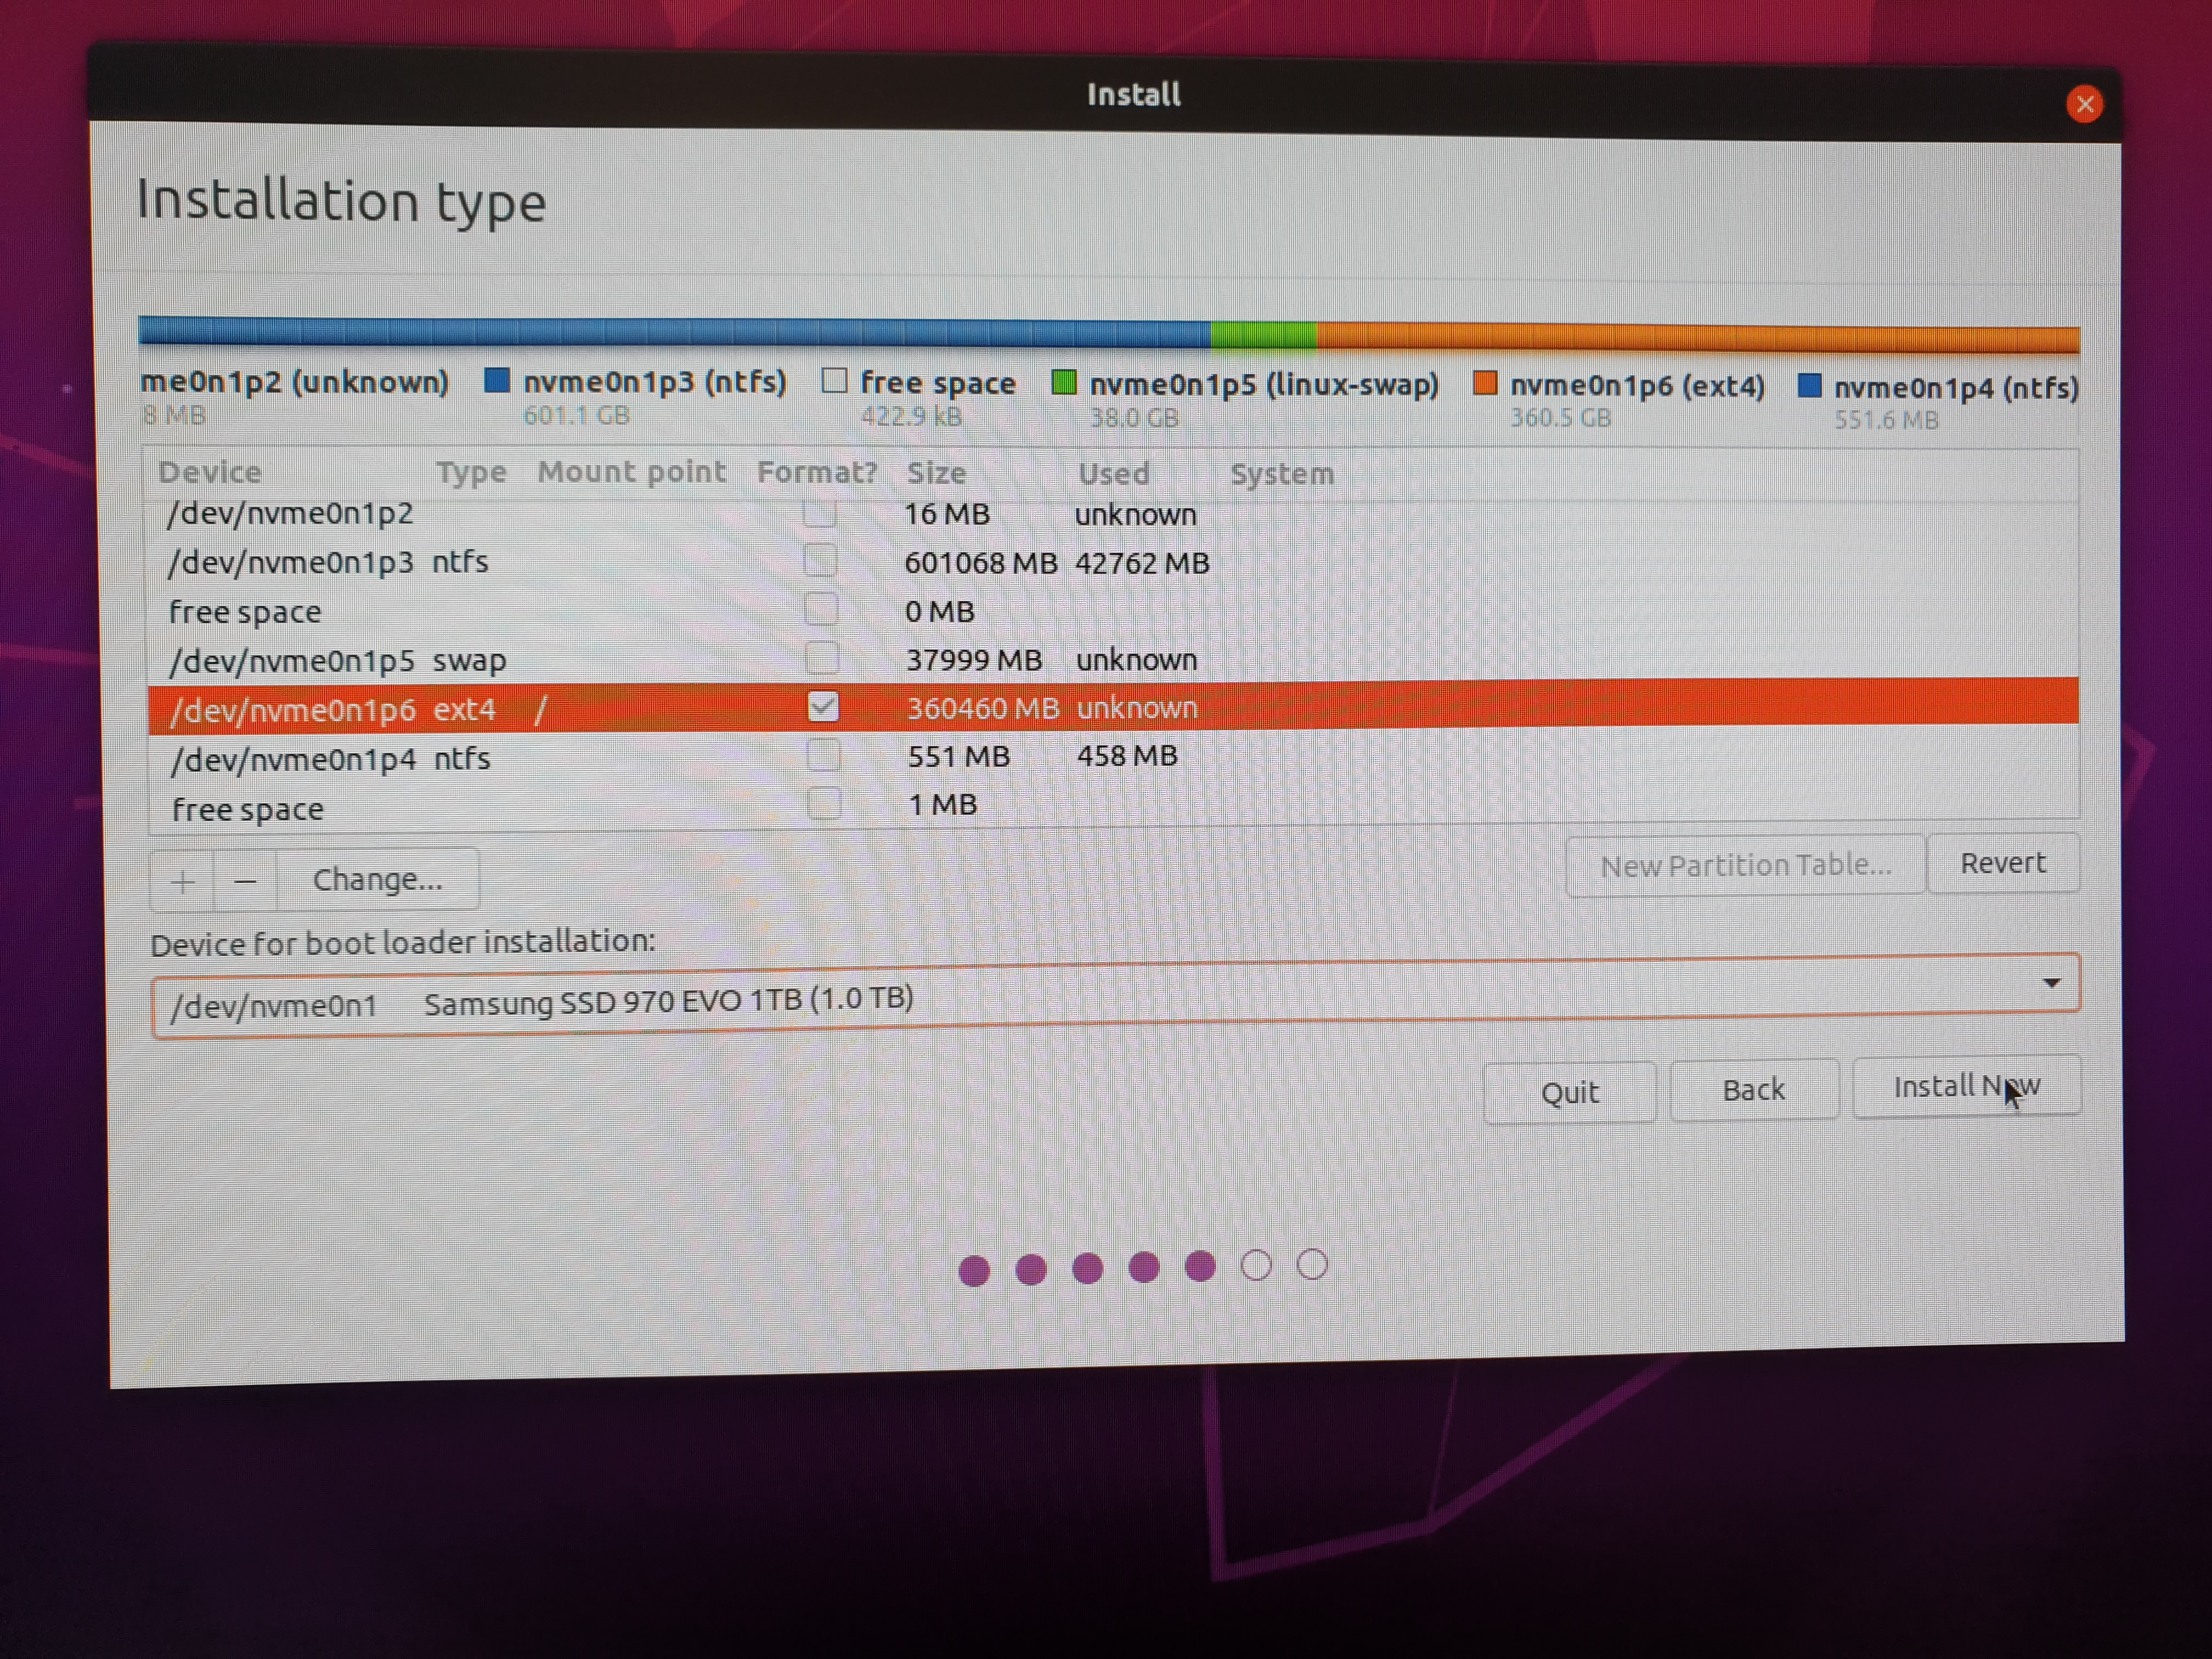Screen dimensions: 2212x1659
Task: Select /dev/nvme0n1p6 ext4 row
Action: click(1112, 707)
